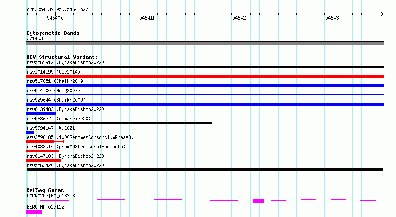Viewport: 396px width, 217px height.
Task: Click the blue bar of nsv525644
Action: click(205, 104)
